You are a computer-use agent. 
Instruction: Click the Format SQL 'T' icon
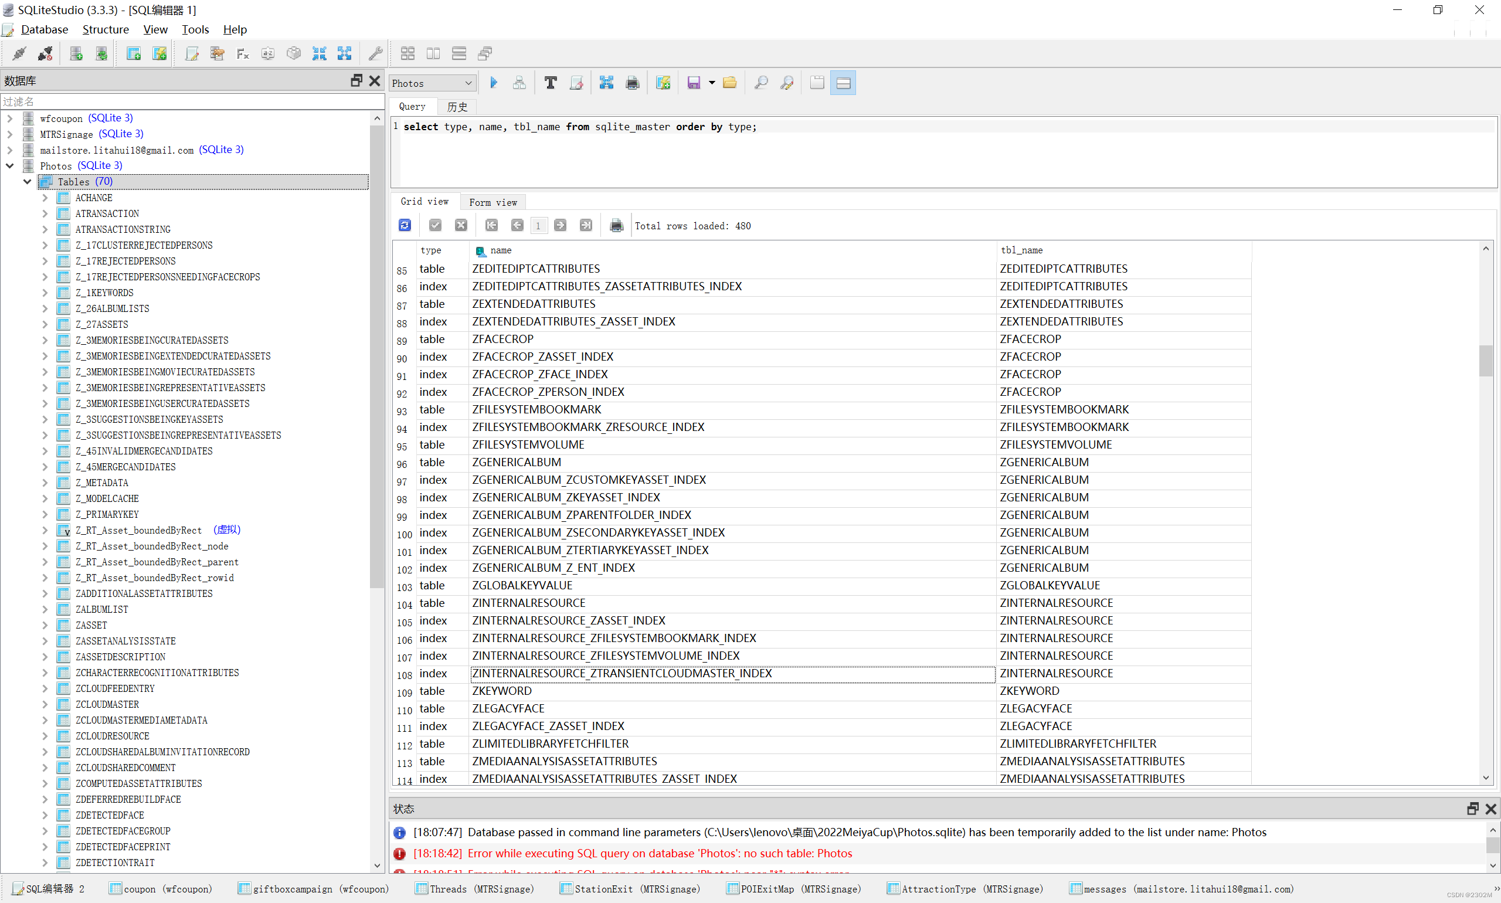pos(550,83)
